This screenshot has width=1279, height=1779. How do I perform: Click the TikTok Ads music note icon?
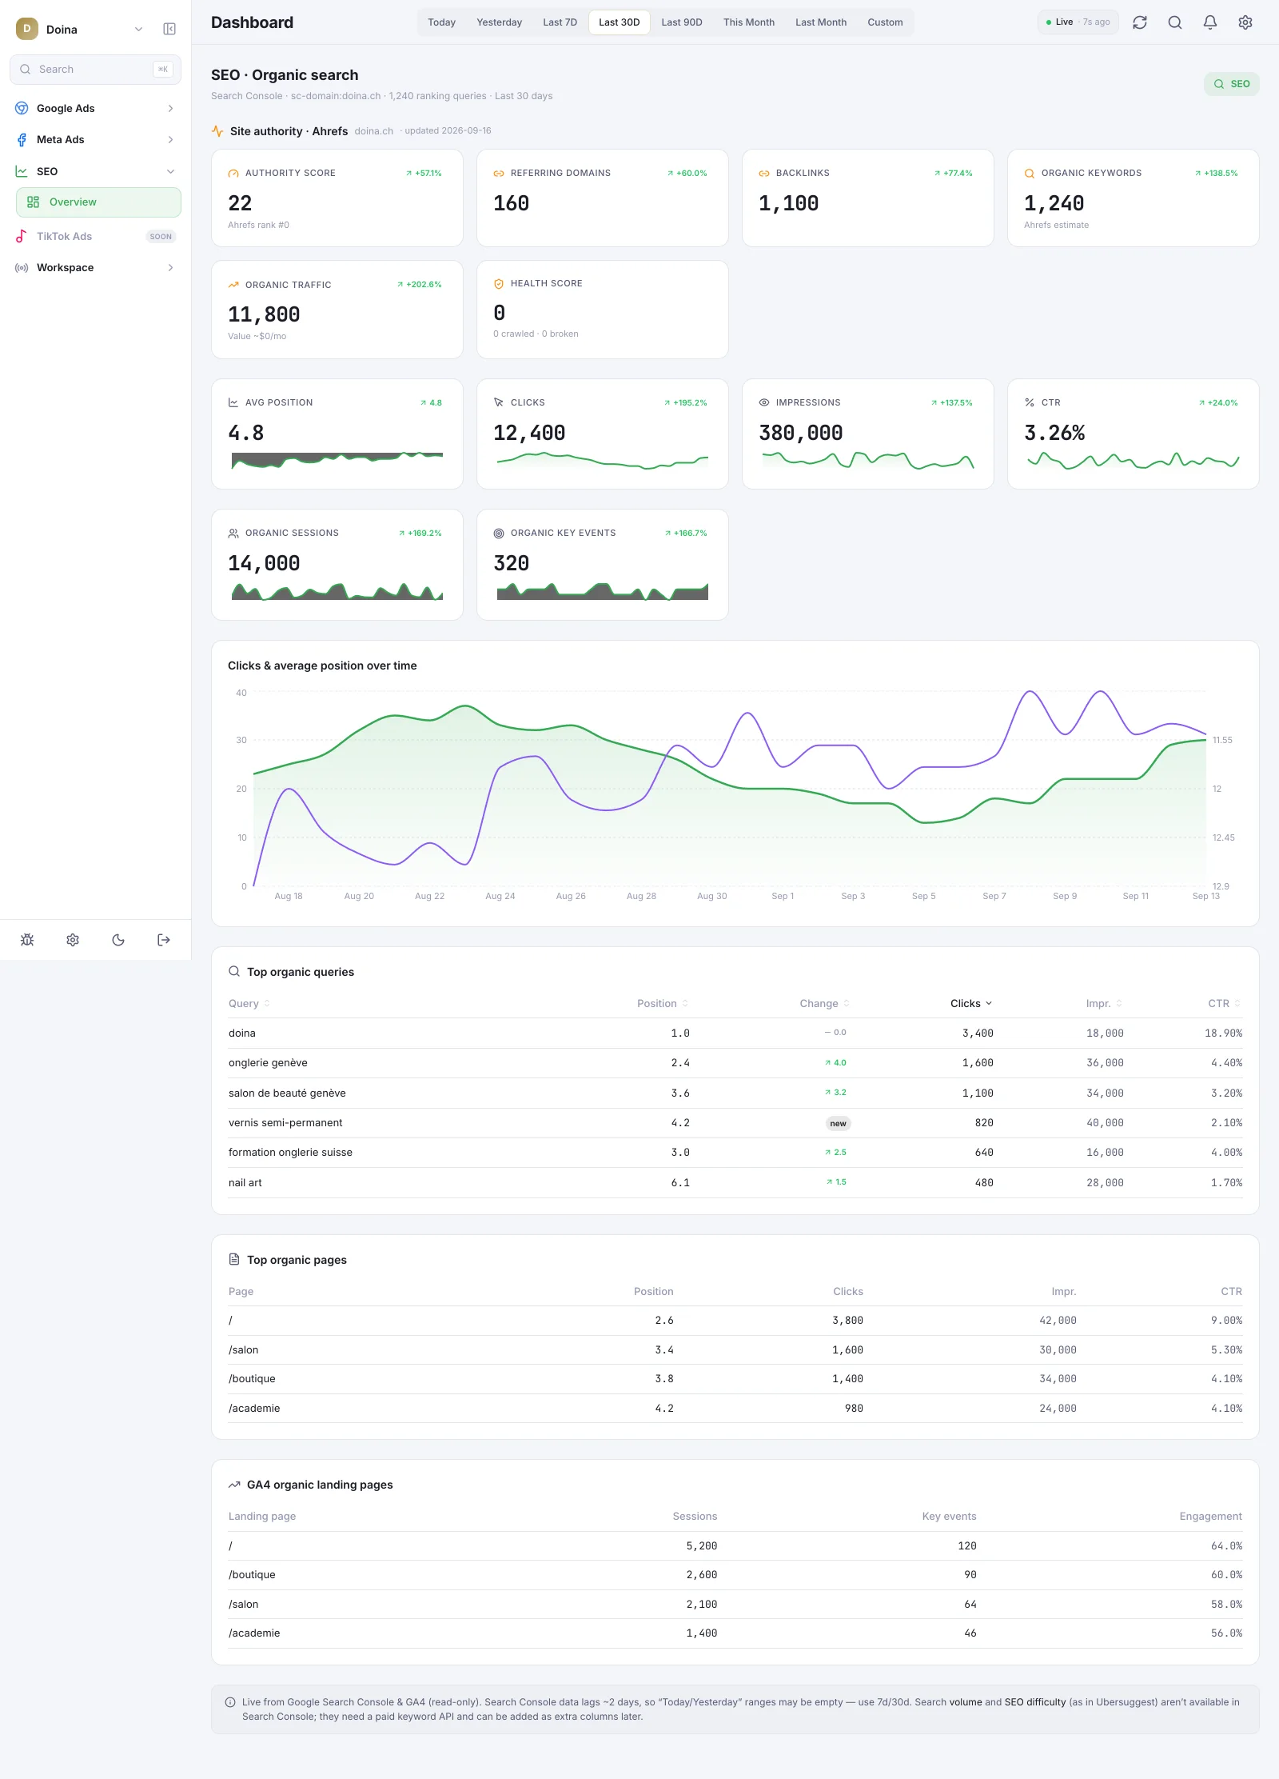click(x=22, y=236)
